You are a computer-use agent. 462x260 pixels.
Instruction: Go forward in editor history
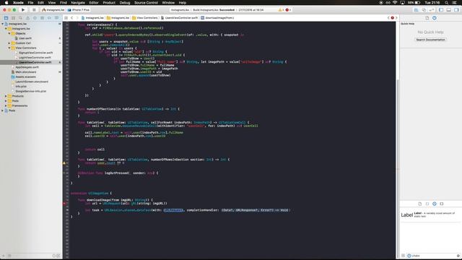[77, 18]
